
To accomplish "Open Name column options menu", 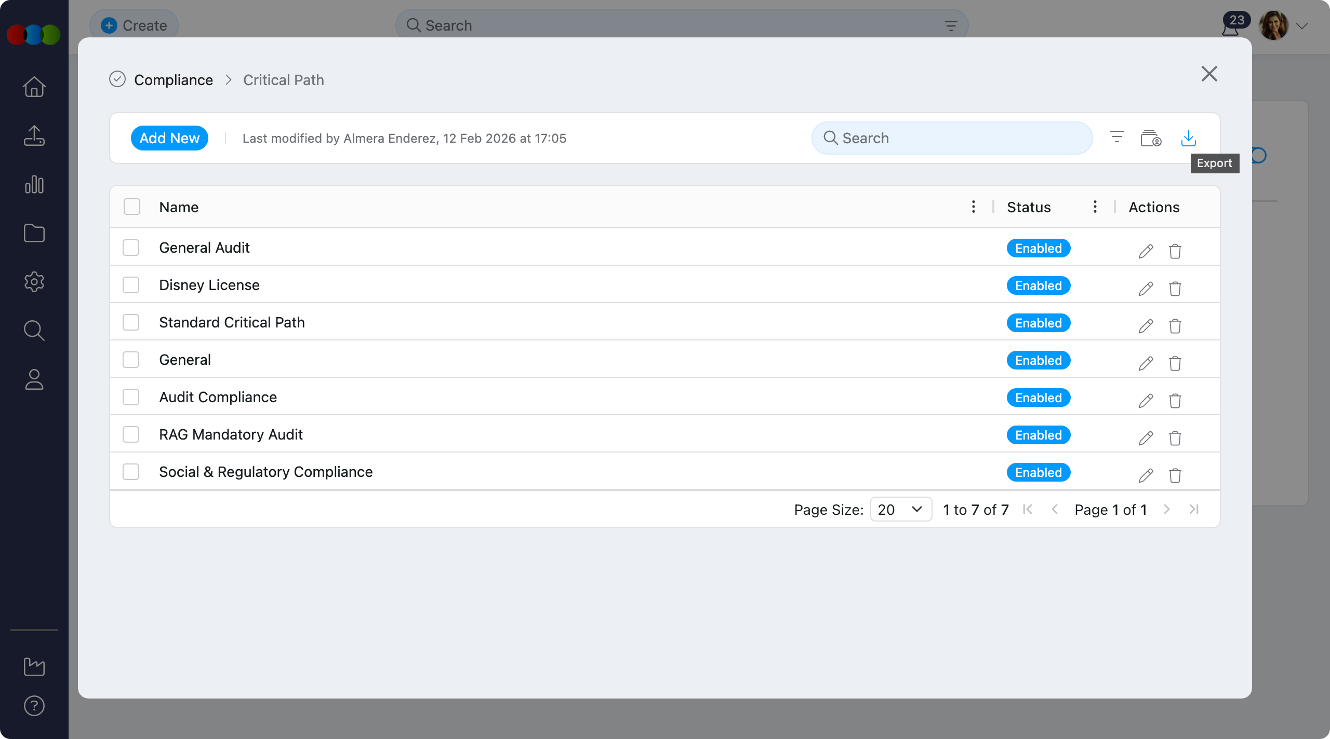I will pos(973,207).
